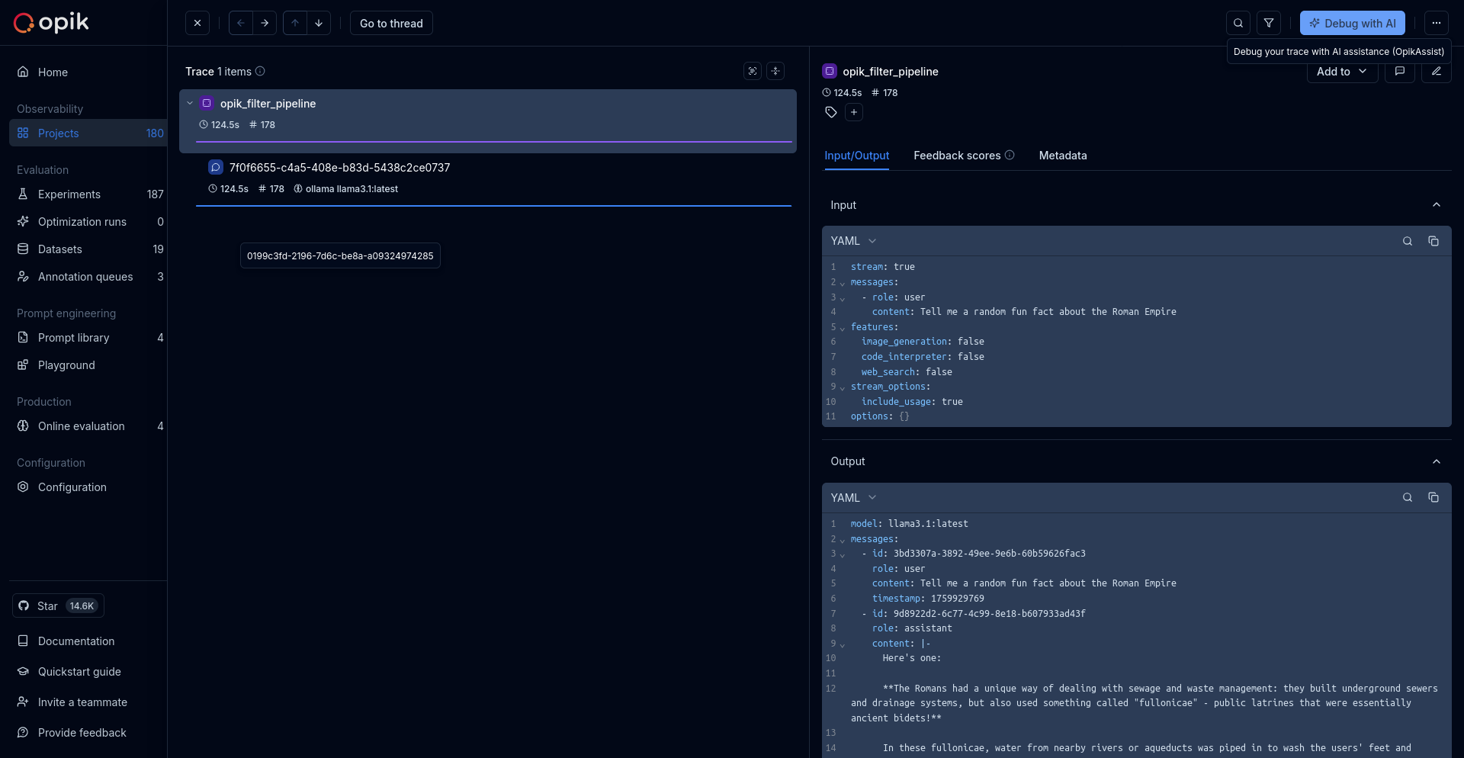1464x758 pixels.
Task: Start 'Debug with AI'
Action: tap(1352, 23)
